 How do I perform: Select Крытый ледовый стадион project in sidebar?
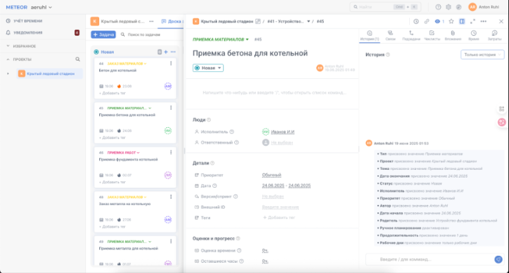tap(50, 74)
